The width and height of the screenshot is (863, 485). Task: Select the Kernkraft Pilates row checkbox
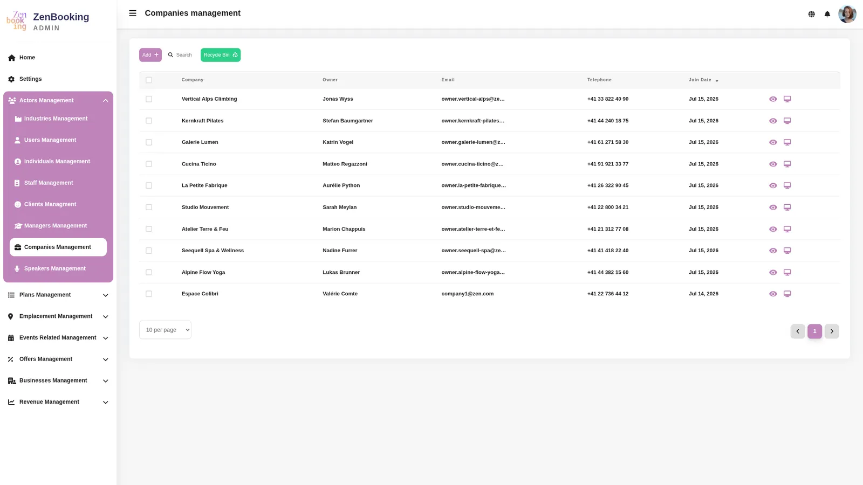point(149,121)
